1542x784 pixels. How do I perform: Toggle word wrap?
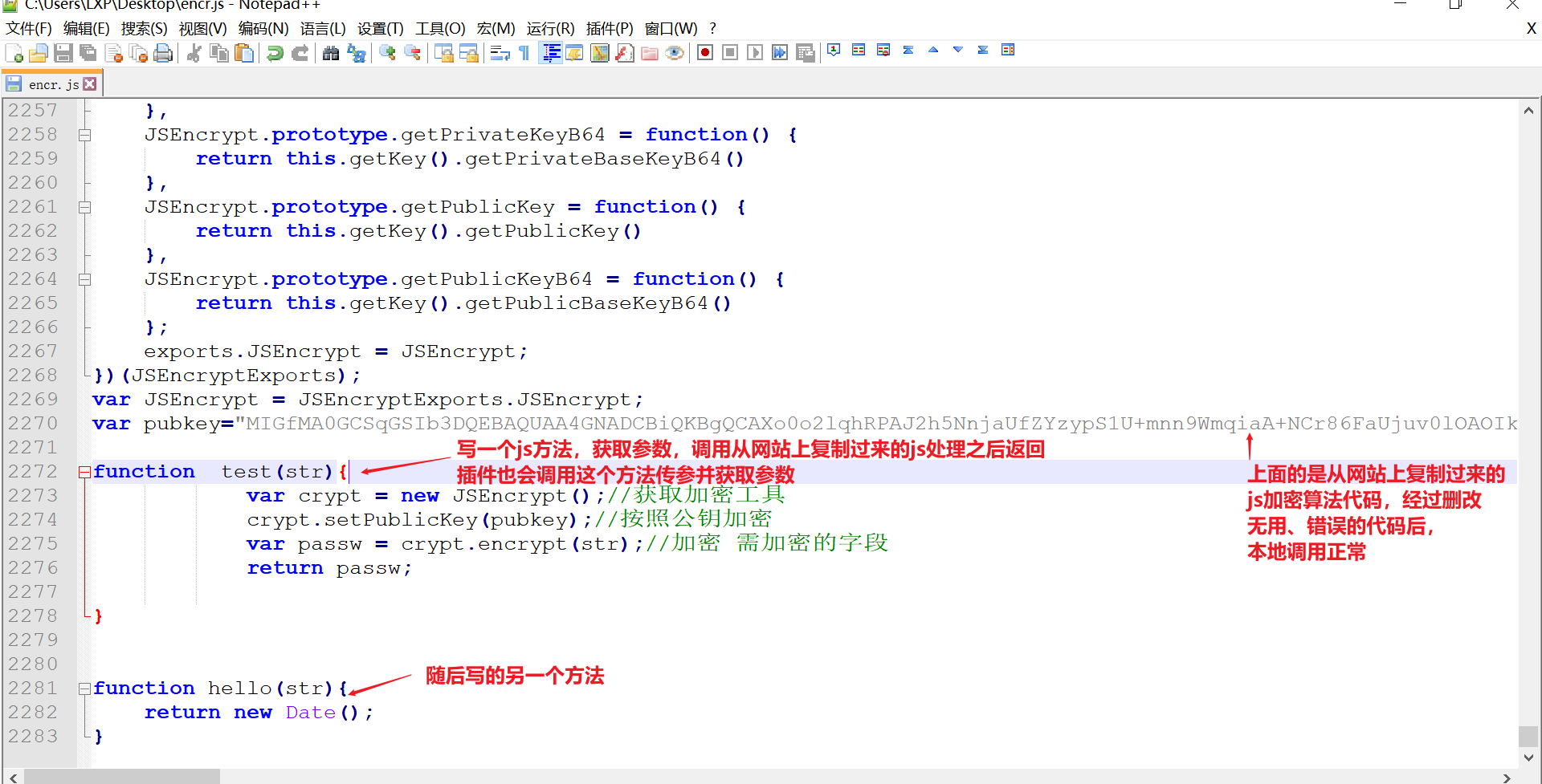500,53
